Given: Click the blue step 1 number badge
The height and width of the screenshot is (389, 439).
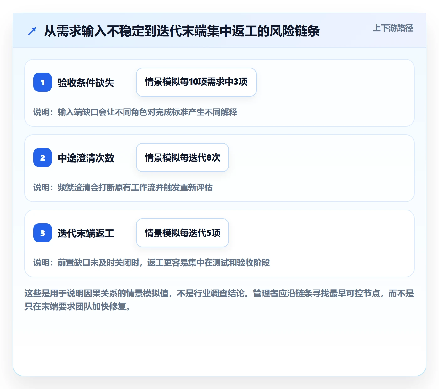Looking at the screenshot, I should [43, 82].
